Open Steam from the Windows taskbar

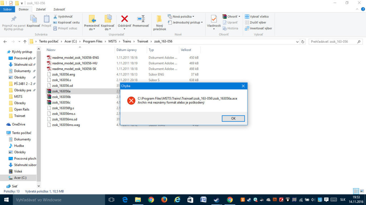[x=216, y=200]
